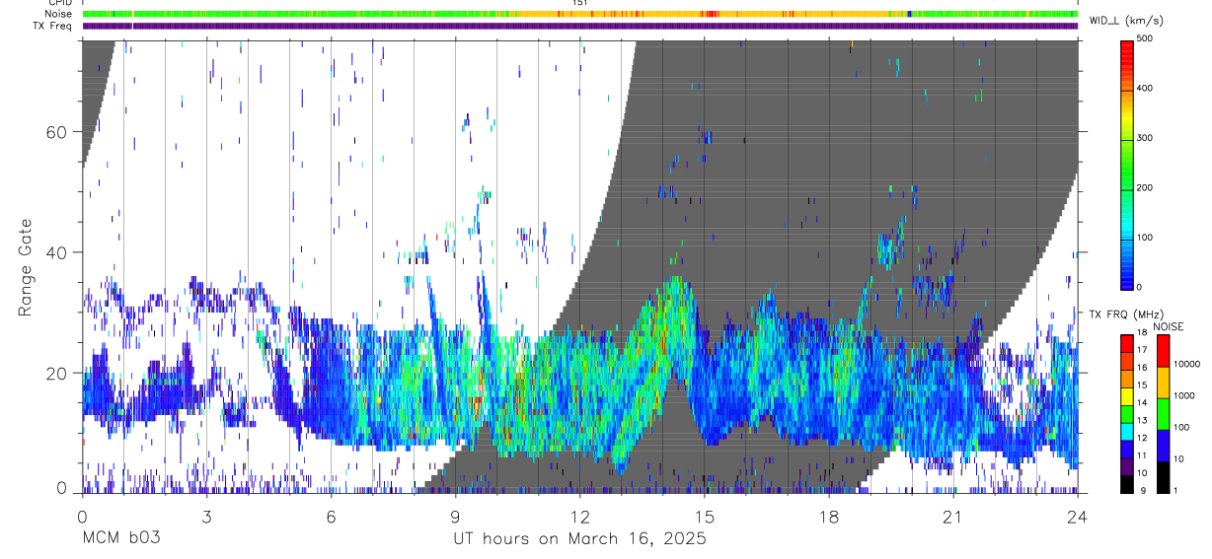Click the 3 tick on the UT hours axis
This screenshot has width=1212, height=559.
click(x=206, y=517)
